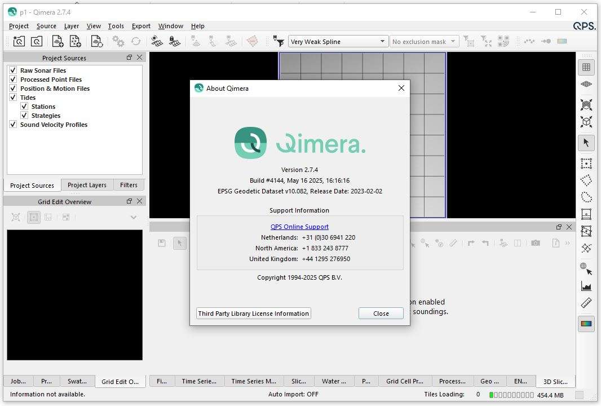601x406 pixels.
Task: Switch to the Project Layers tab
Action: (x=87, y=185)
